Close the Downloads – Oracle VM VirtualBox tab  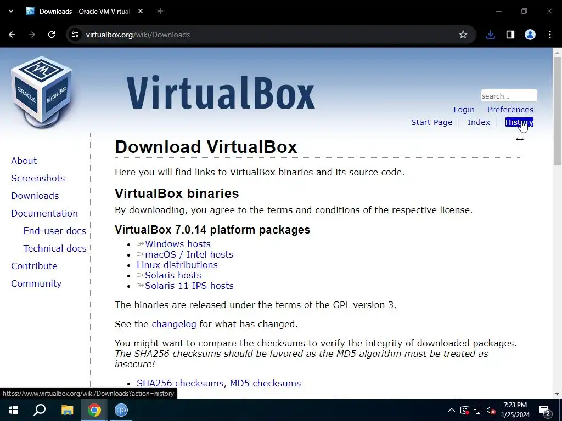click(140, 11)
